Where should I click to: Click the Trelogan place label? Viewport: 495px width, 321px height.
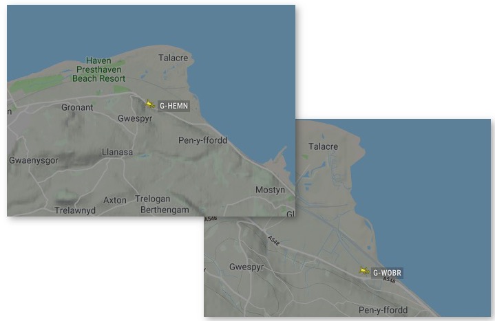tap(152, 199)
